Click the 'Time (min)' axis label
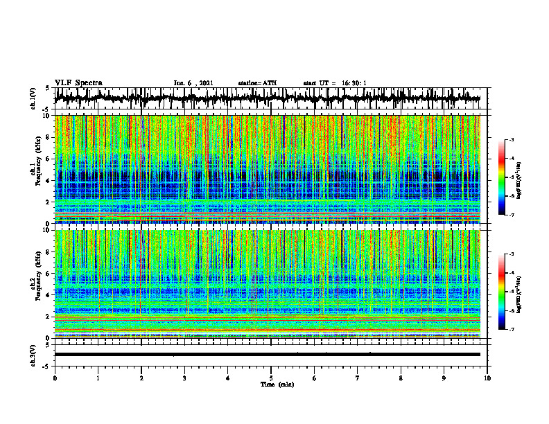This screenshot has height=424, width=549. [x=277, y=385]
